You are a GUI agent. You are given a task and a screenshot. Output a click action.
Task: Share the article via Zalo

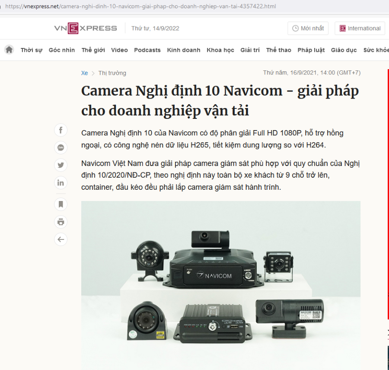61,148
